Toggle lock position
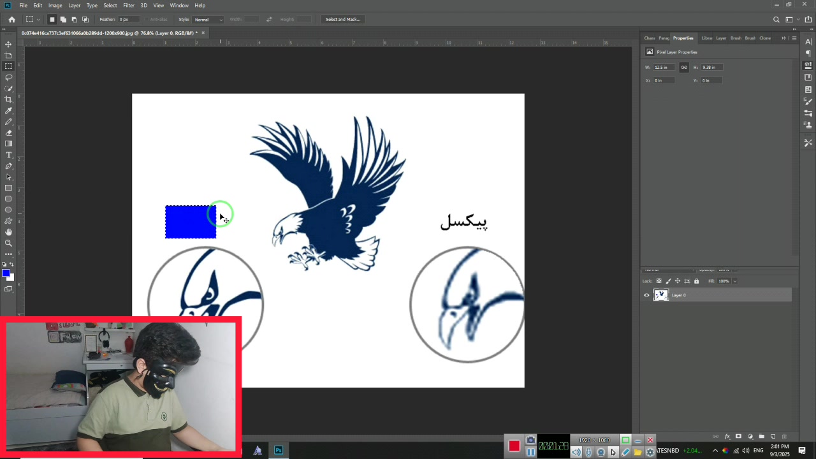This screenshot has height=459, width=816. 678,281
